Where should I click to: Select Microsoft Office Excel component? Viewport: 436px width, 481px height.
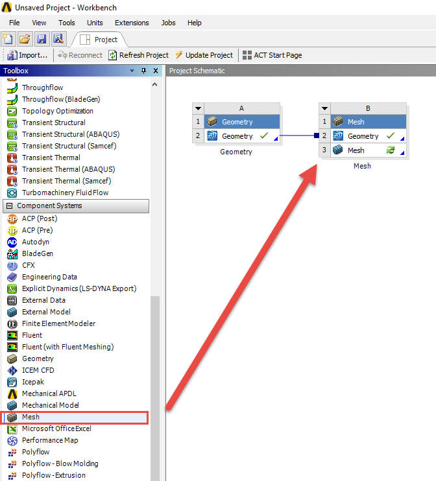(x=56, y=428)
